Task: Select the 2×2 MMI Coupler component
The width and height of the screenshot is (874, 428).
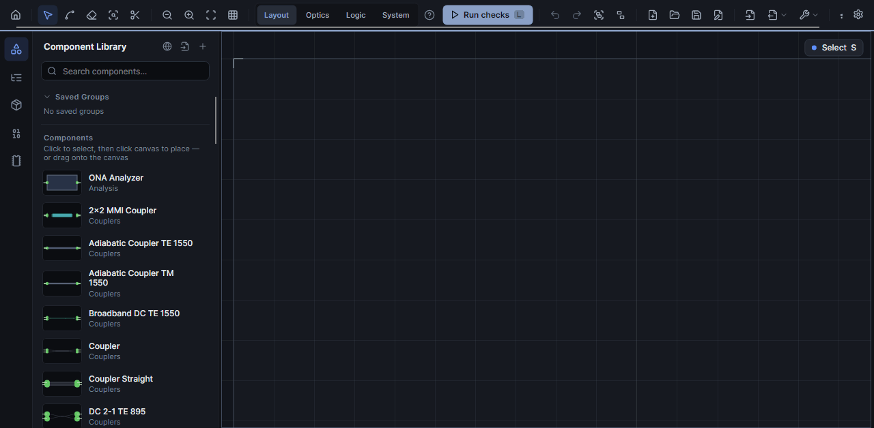Action: (x=125, y=215)
